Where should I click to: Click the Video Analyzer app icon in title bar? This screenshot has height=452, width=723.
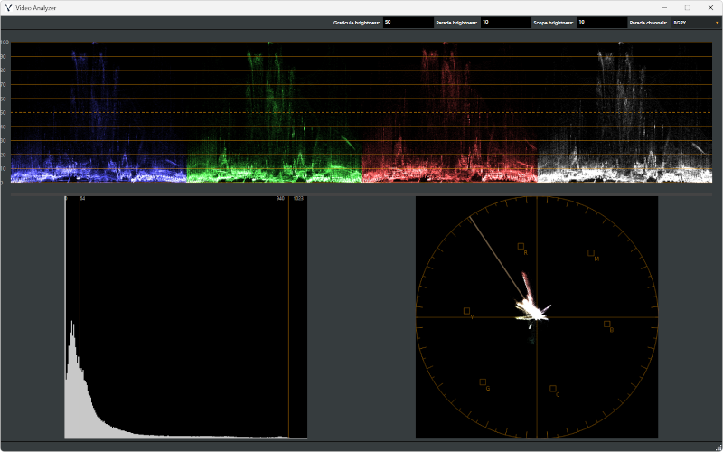[8, 8]
